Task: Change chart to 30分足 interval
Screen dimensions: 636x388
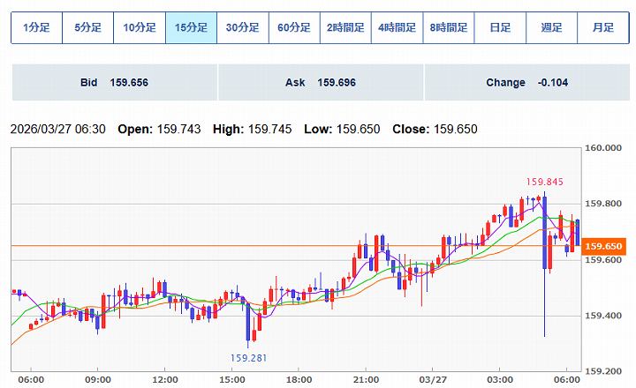Action: [242, 27]
